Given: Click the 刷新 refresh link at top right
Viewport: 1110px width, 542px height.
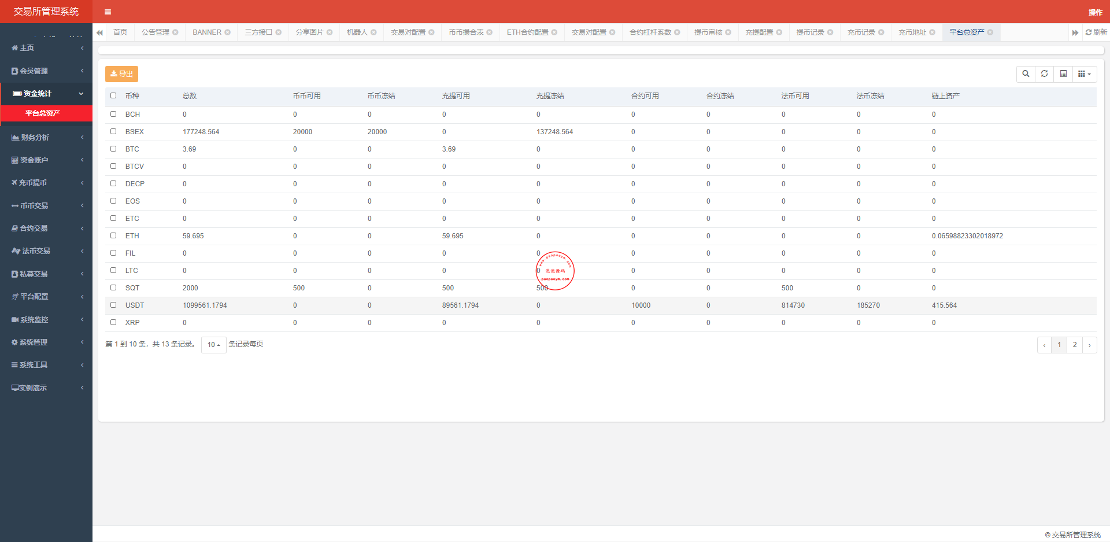Looking at the screenshot, I should click(x=1096, y=32).
